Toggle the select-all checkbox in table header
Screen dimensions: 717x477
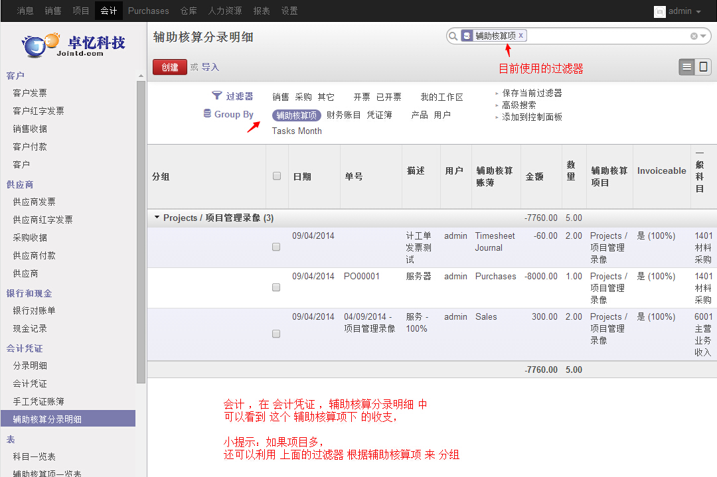pos(277,176)
